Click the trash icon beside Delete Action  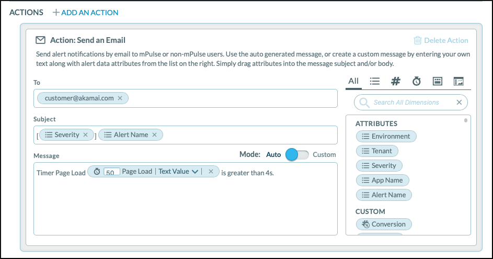click(417, 40)
